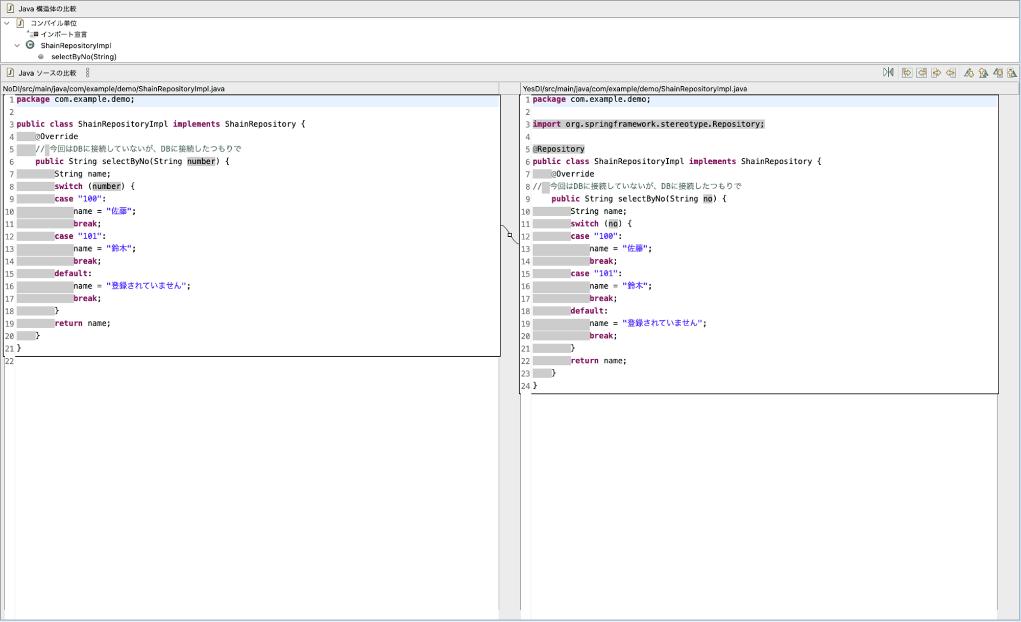Copy all changes from right to left
This screenshot has height=622, width=1021.
coord(922,72)
